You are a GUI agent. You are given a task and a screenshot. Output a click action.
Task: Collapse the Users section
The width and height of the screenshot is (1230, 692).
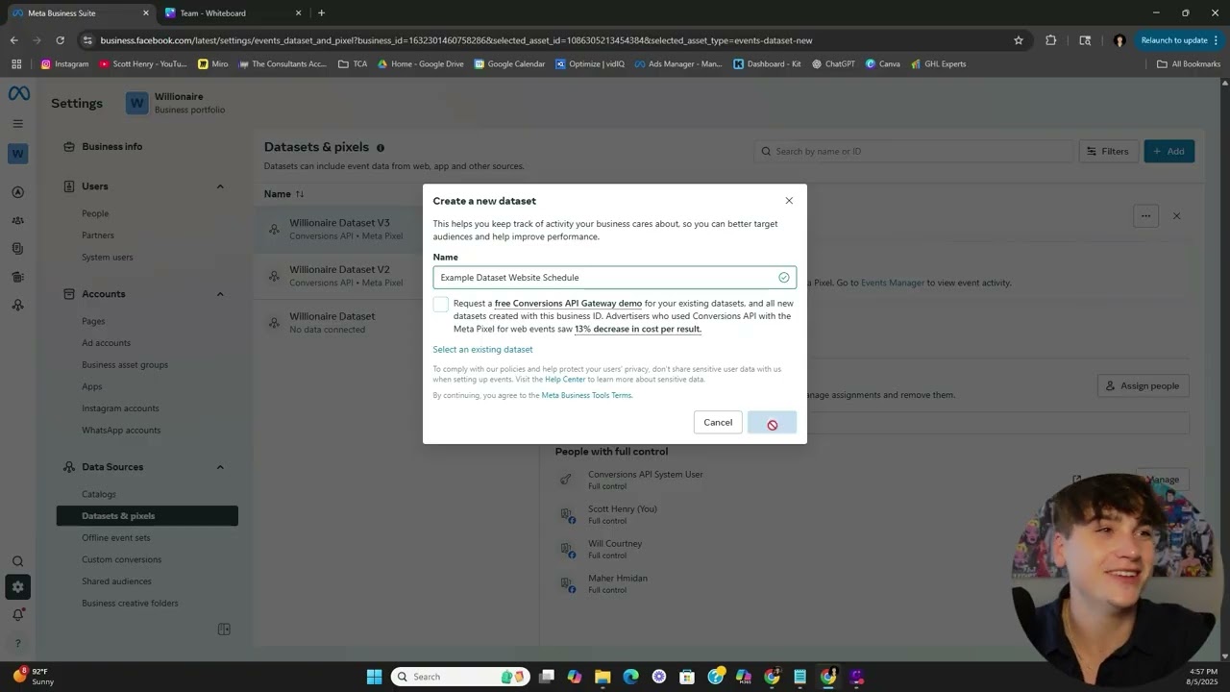pos(219,186)
